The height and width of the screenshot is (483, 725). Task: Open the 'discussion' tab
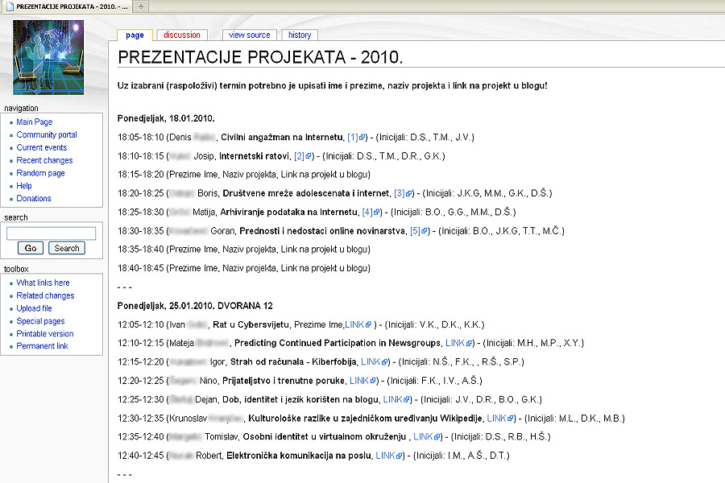(182, 35)
